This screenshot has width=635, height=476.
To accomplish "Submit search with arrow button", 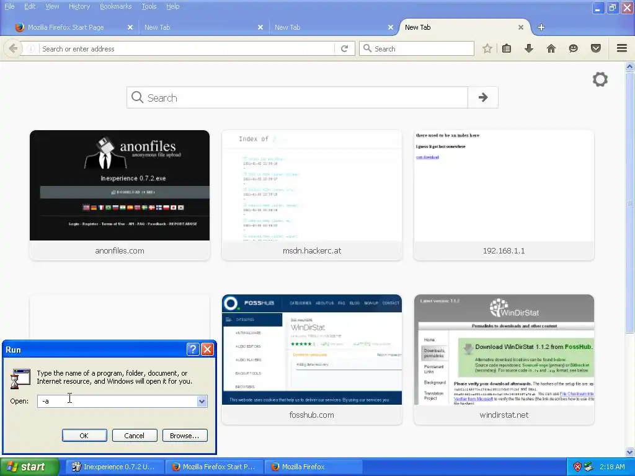I will (482, 97).
